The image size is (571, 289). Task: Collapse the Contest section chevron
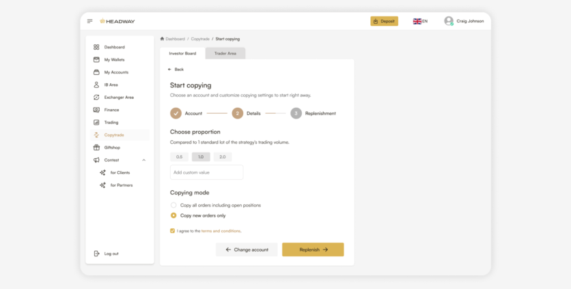(x=143, y=160)
